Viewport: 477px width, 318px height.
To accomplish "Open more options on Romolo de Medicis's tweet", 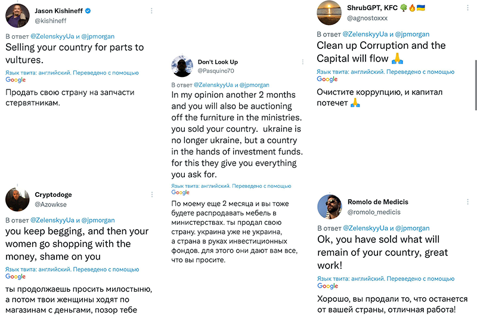I will coord(467,202).
